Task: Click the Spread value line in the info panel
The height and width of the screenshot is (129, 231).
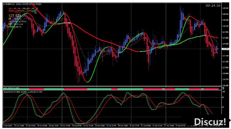Action: [15, 19]
